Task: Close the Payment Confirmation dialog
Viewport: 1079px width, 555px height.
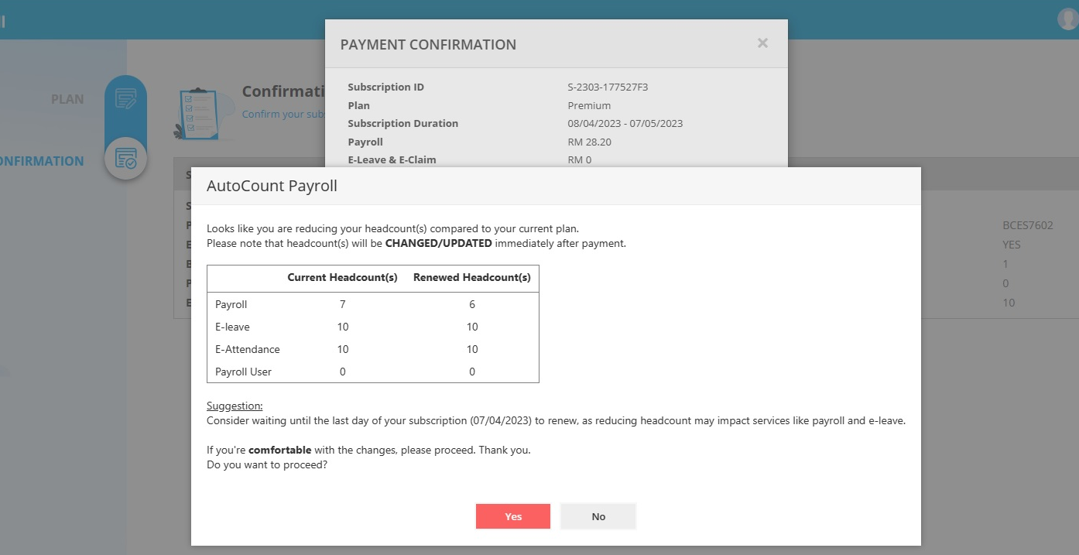Action: point(762,43)
